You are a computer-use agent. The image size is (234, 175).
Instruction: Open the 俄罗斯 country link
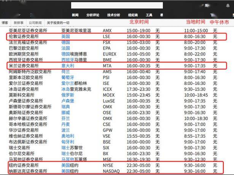tap(68, 95)
